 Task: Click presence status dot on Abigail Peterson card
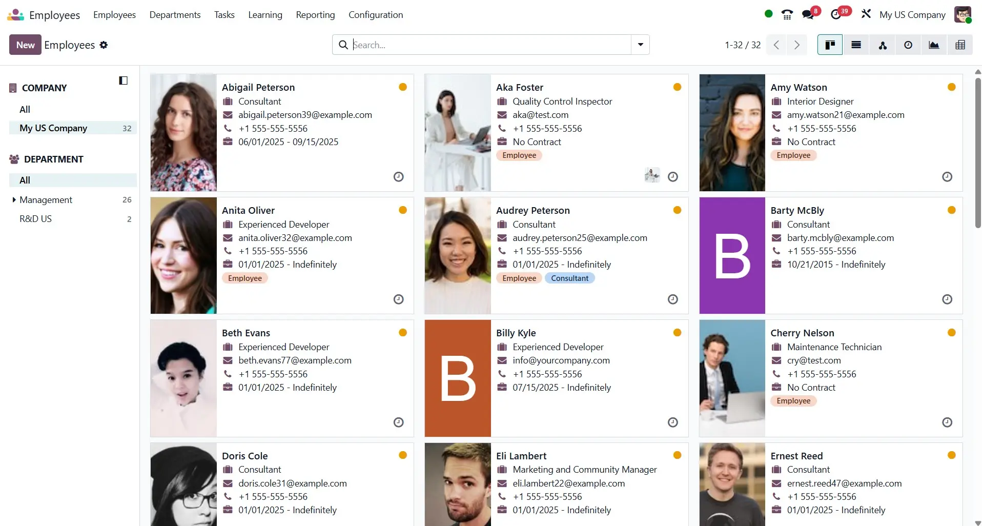(x=403, y=87)
